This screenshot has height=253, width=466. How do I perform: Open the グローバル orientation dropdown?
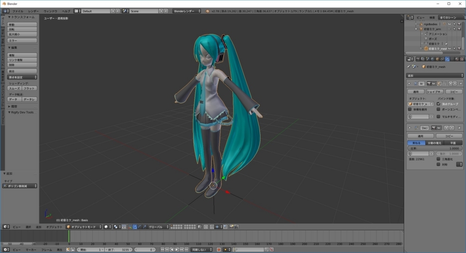[x=158, y=227]
